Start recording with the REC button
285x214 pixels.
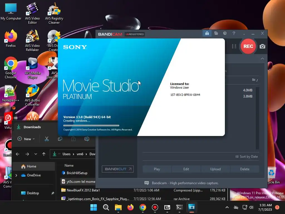coord(248,46)
